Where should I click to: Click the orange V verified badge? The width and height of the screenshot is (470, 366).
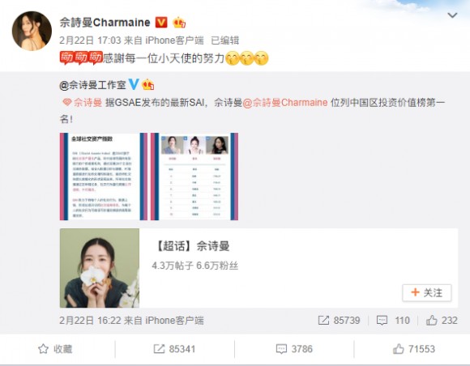(x=161, y=23)
